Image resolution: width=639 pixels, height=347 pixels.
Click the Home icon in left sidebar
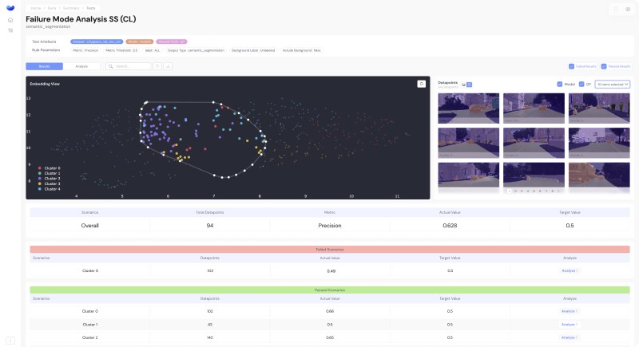pyautogui.click(x=10, y=20)
